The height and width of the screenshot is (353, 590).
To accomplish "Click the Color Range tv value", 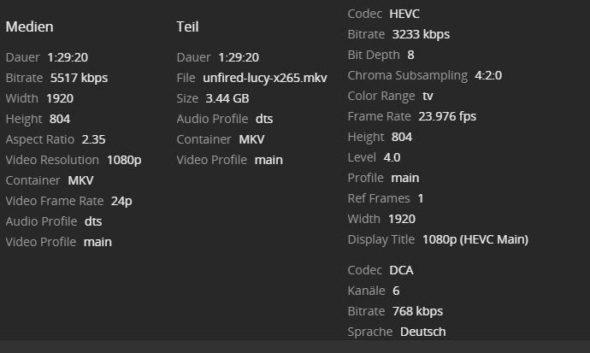I will pos(428,96).
